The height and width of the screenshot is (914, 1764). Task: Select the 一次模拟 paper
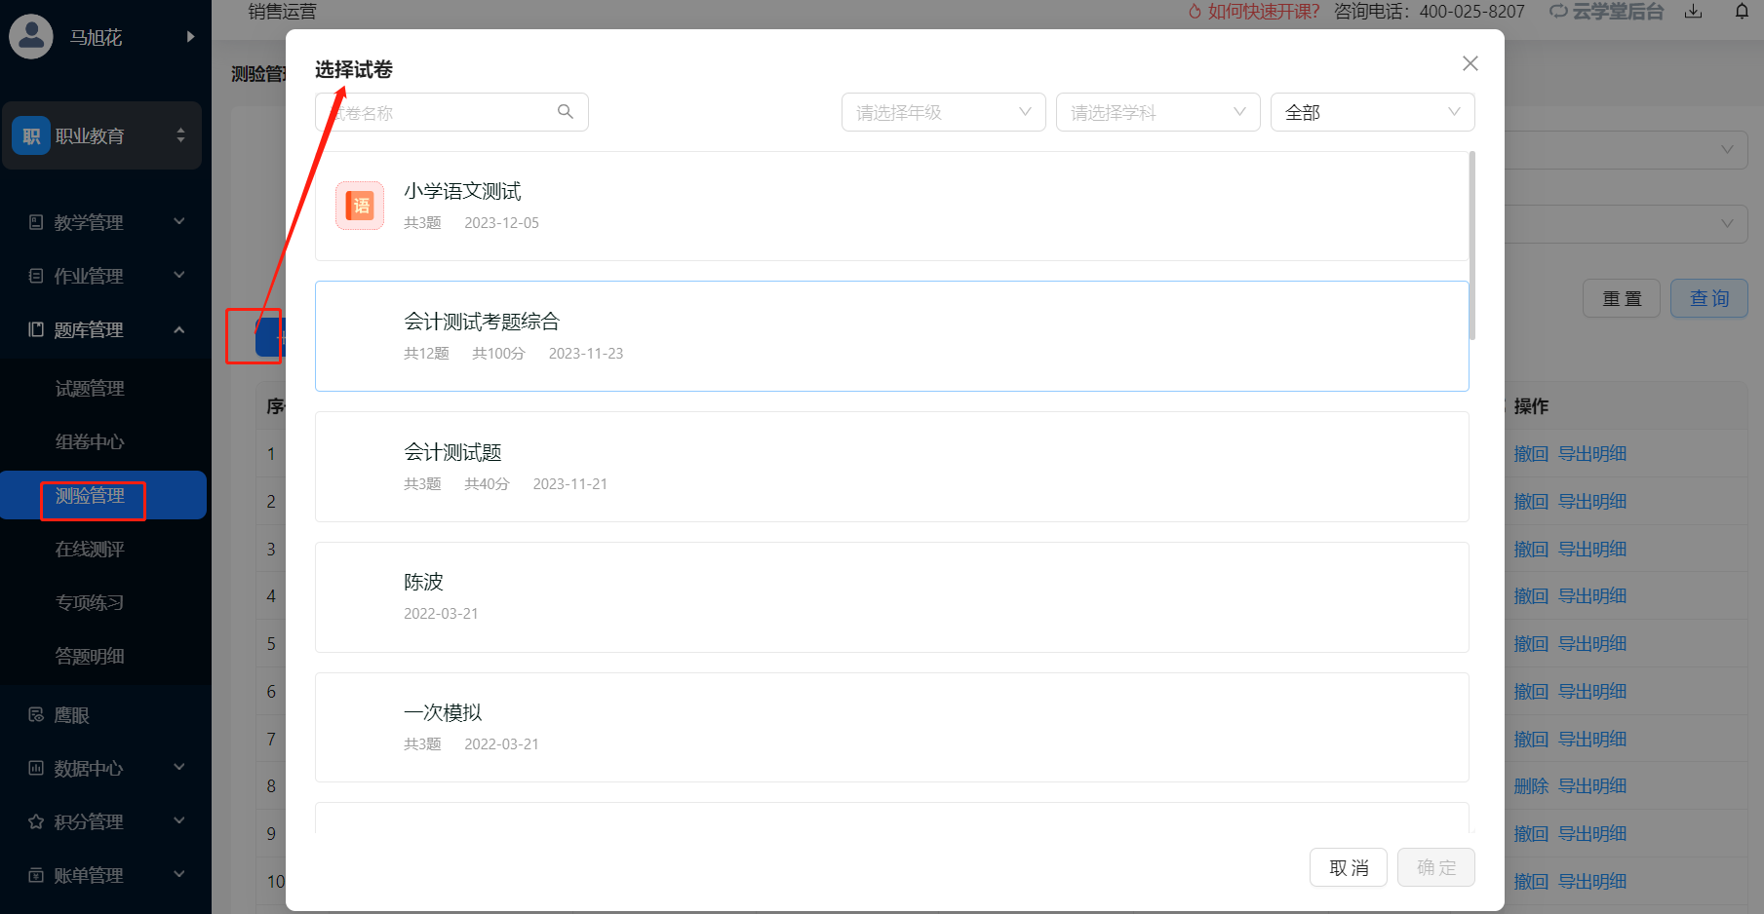click(891, 728)
